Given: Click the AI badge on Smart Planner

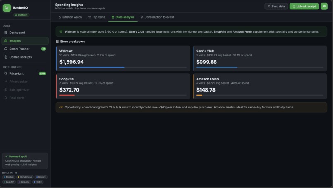Looking at the screenshot, I should pos(43,49).
